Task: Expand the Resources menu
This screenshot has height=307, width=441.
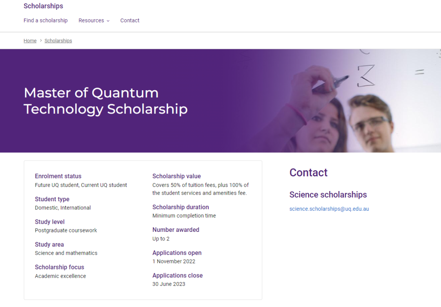Action: click(x=91, y=20)
